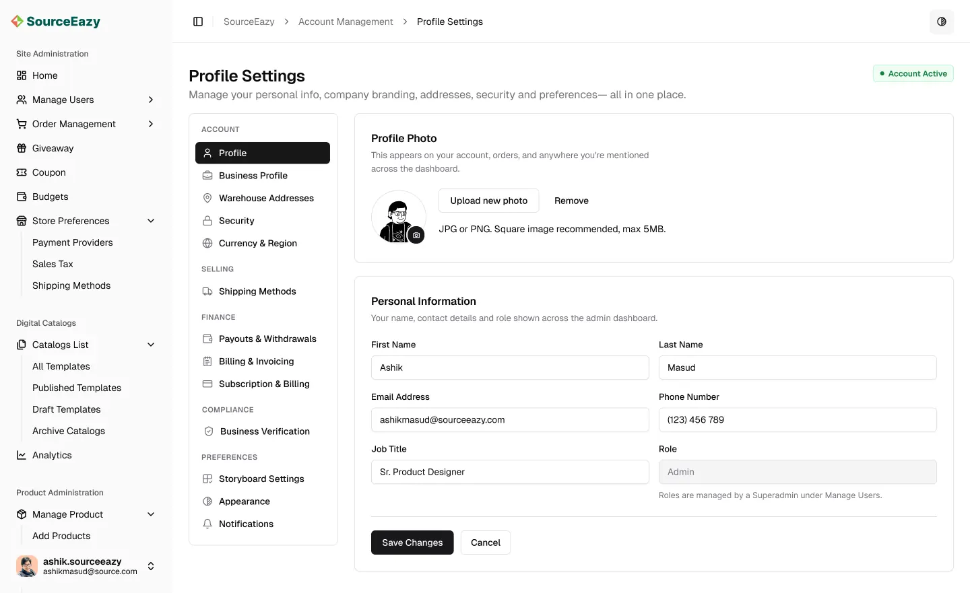Screen dimensions: 970x593
Task: Click the Warehouse Addresses pin icon
Action: [207, 198]
